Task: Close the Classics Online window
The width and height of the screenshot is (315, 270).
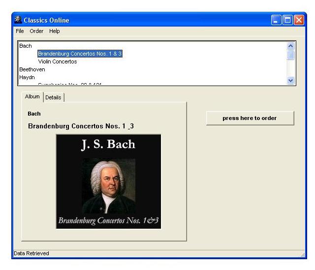Action: pyautogui.click(x=299, y=20)
